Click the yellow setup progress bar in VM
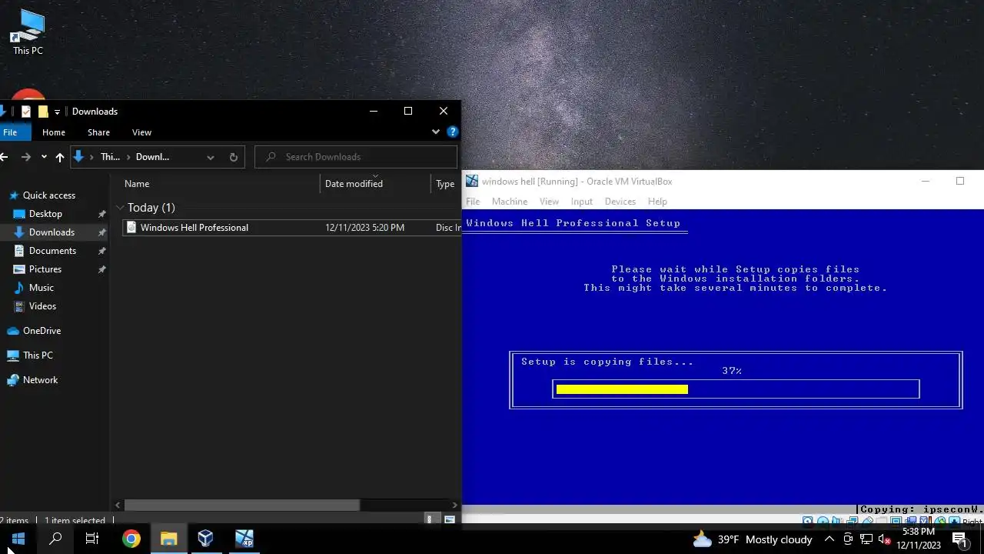The image size is (984, 554). [622, 389]
